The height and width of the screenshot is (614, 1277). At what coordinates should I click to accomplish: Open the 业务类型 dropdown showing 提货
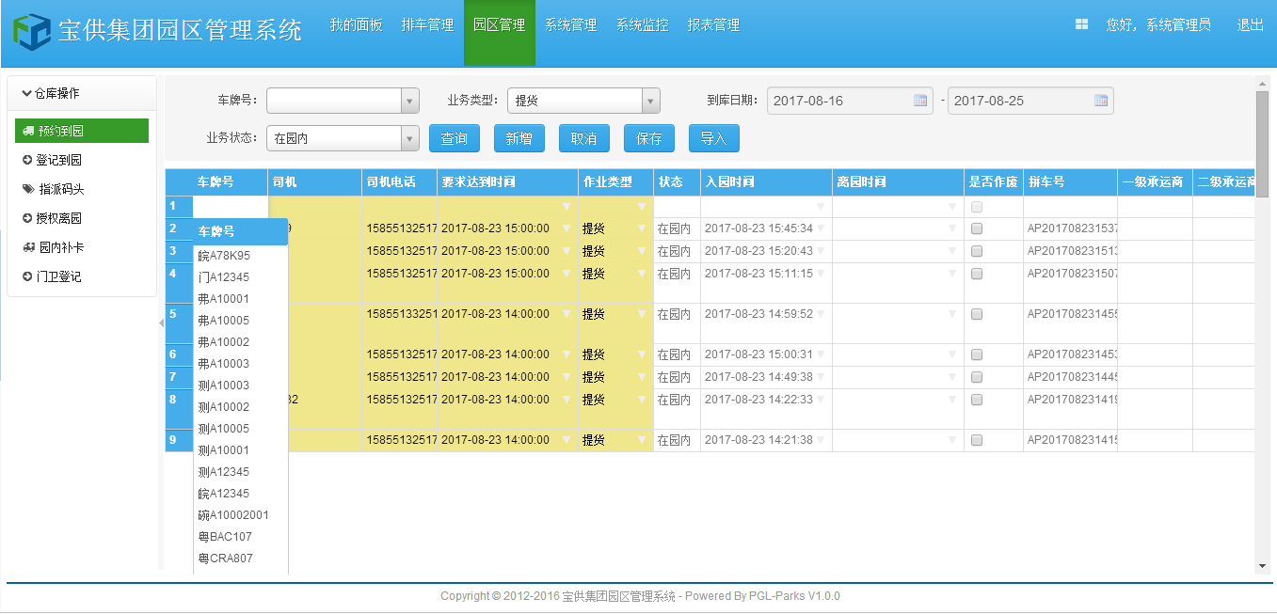pyautogui.click(x=650, y=101)
